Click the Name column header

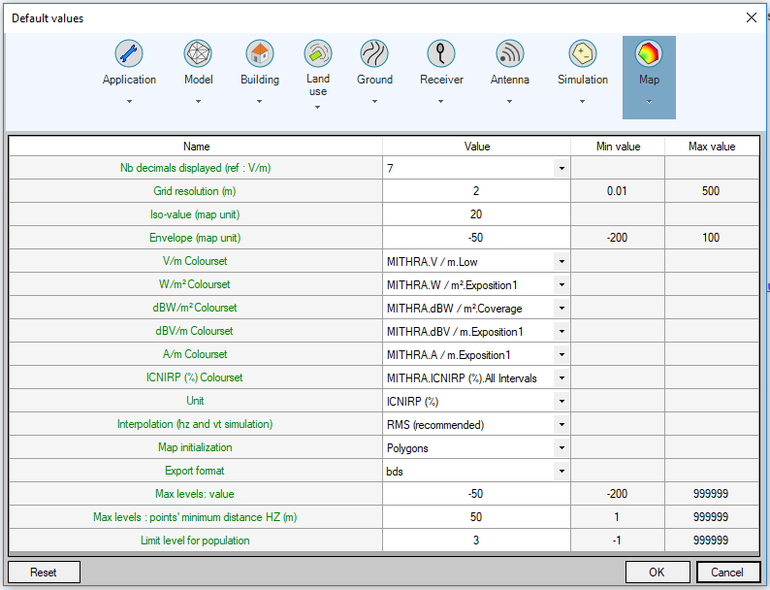pyautogui.click(x=196, y=147)
